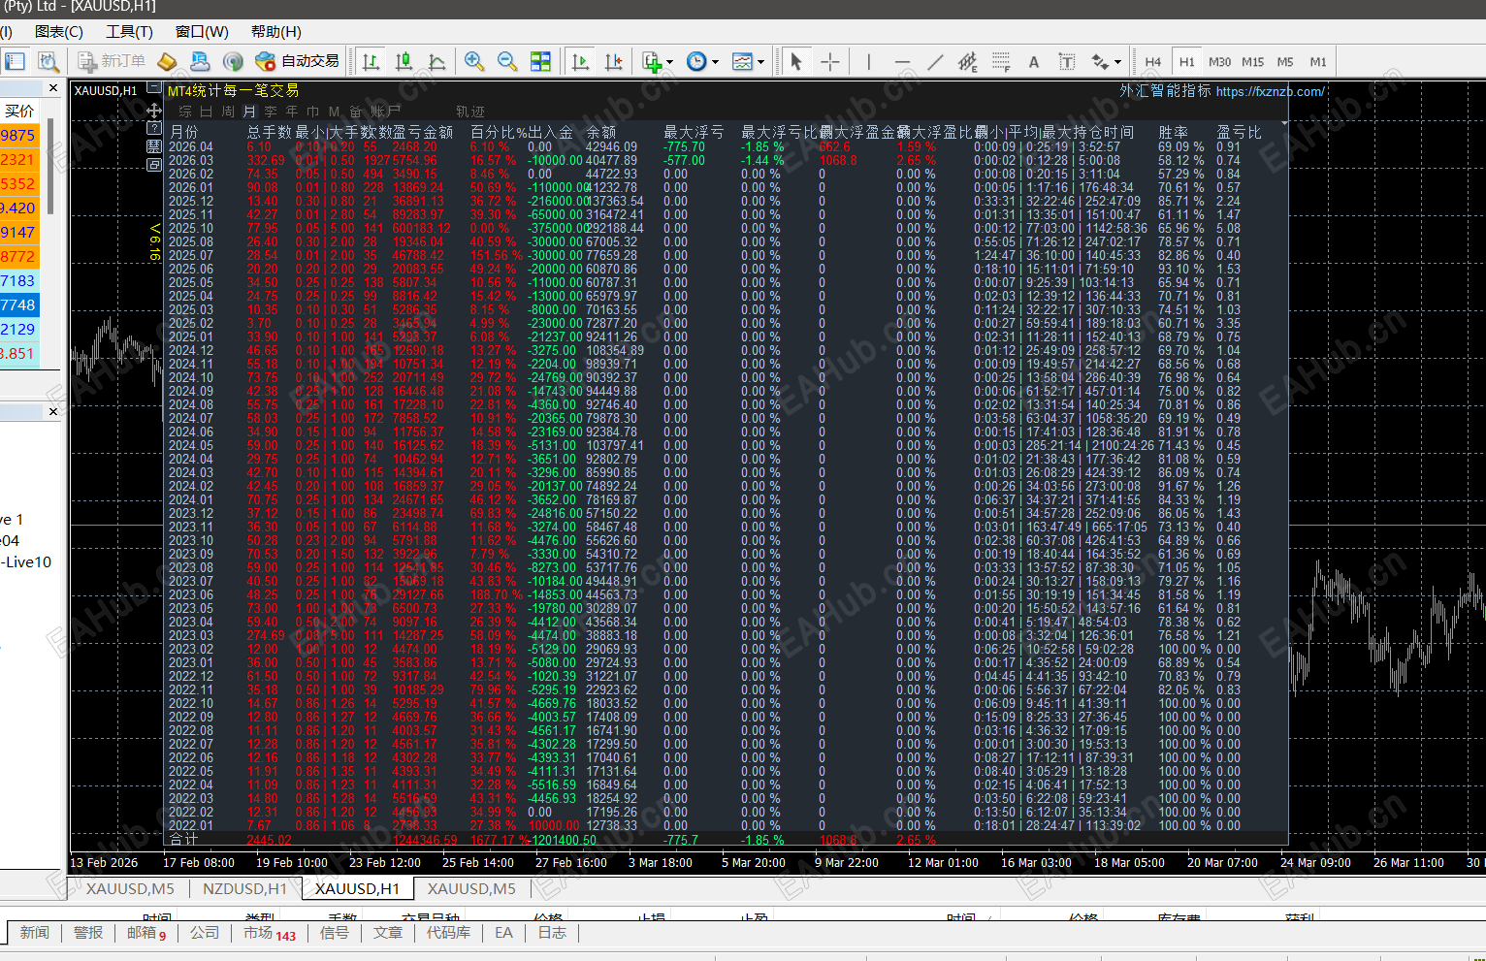Open the MetaEditor yellow book icon
The height and width of the screenshot is (961, 1486).
click(167, 61)
